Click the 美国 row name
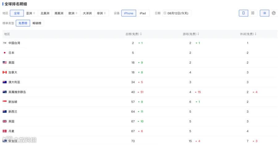Screen dimensions: 278x145 (x=11, y=63)
